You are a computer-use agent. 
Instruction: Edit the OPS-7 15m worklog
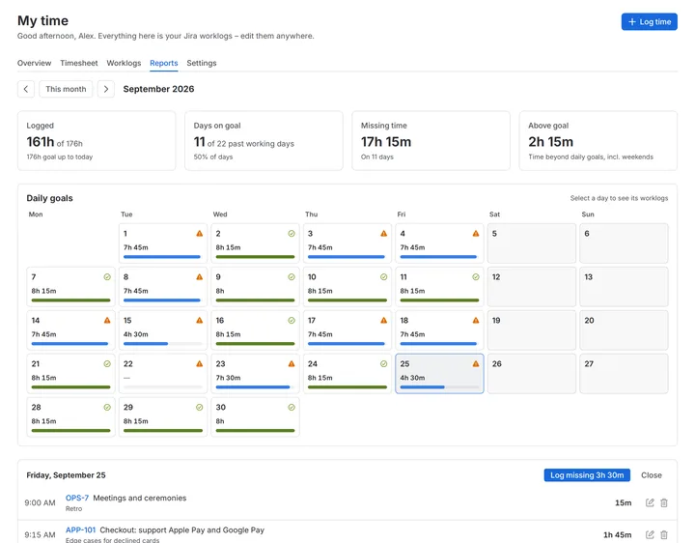click(650, 502)
